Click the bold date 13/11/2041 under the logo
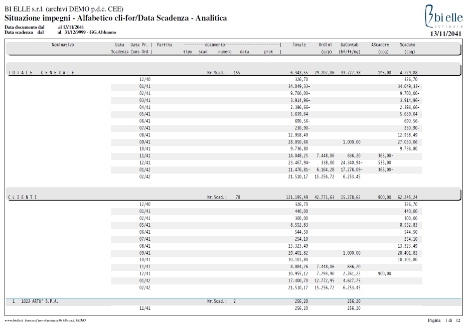Screen dimensions: 470x332 click(x=446, y=34)
